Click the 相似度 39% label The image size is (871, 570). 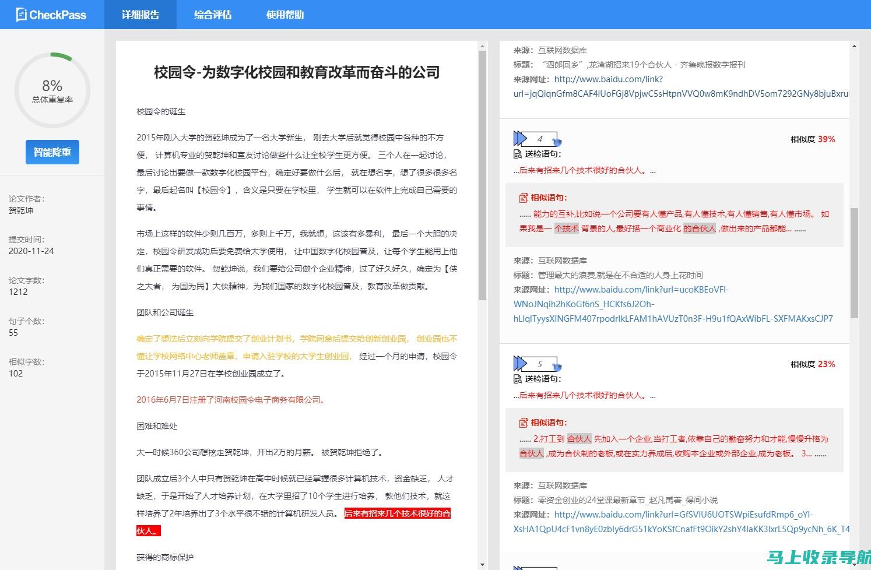[x=813, y=139]
